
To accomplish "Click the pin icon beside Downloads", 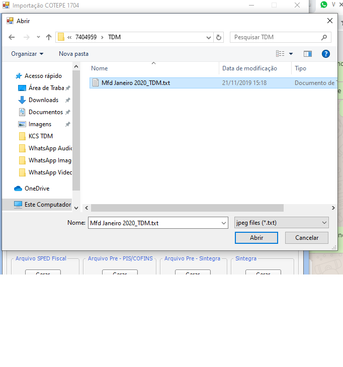I will (x=68, y=100).
